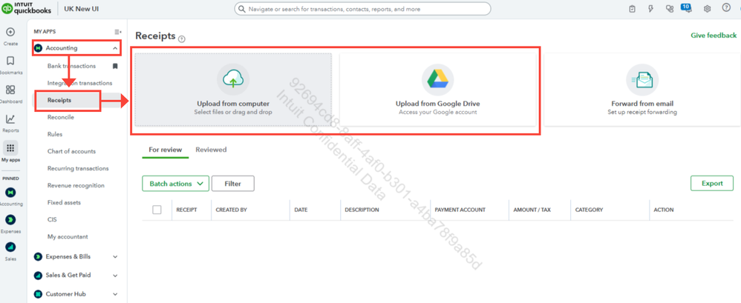The width and height of the screenshot is (741, 303).
Task: Select My apps grid icon
Action: pos(10,148)
